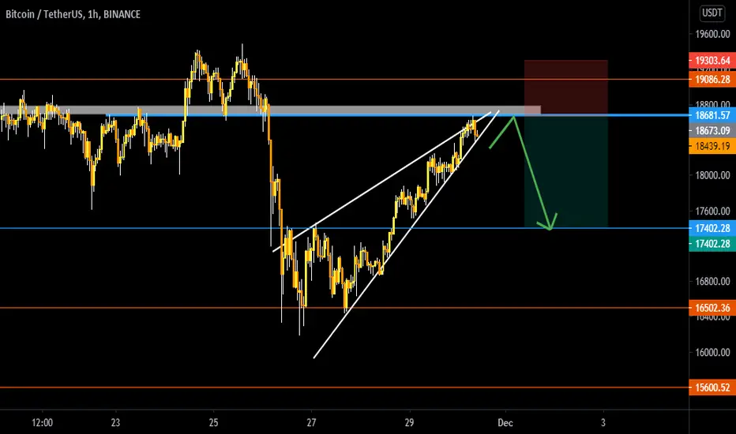Click the 25 date axis label

point(213,423)
